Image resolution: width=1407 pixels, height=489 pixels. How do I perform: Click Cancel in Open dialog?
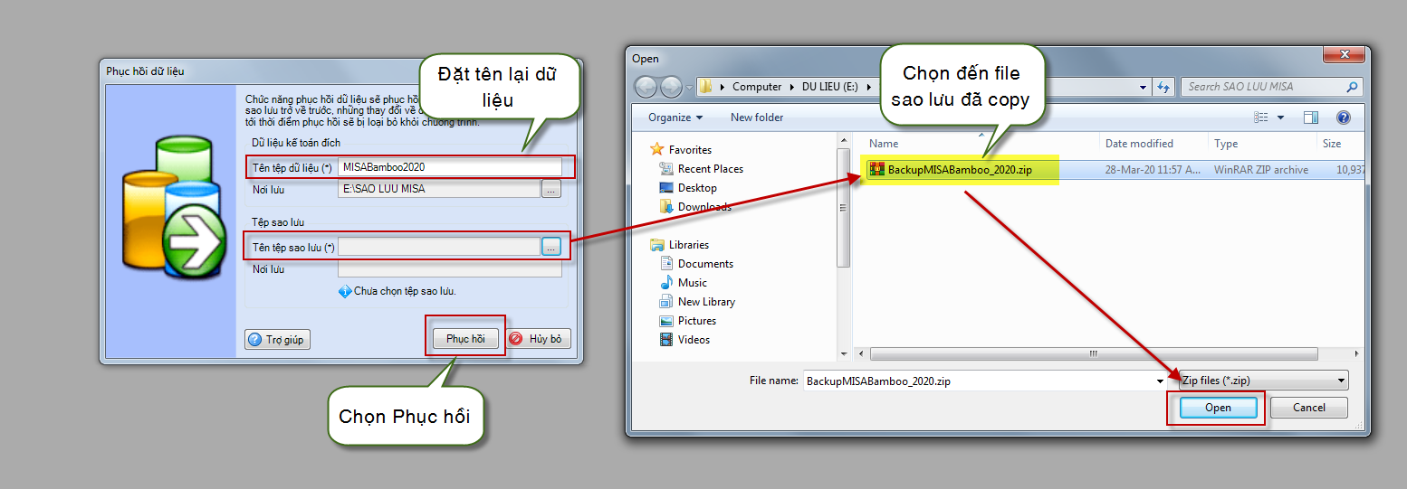tap(1309, 408)
